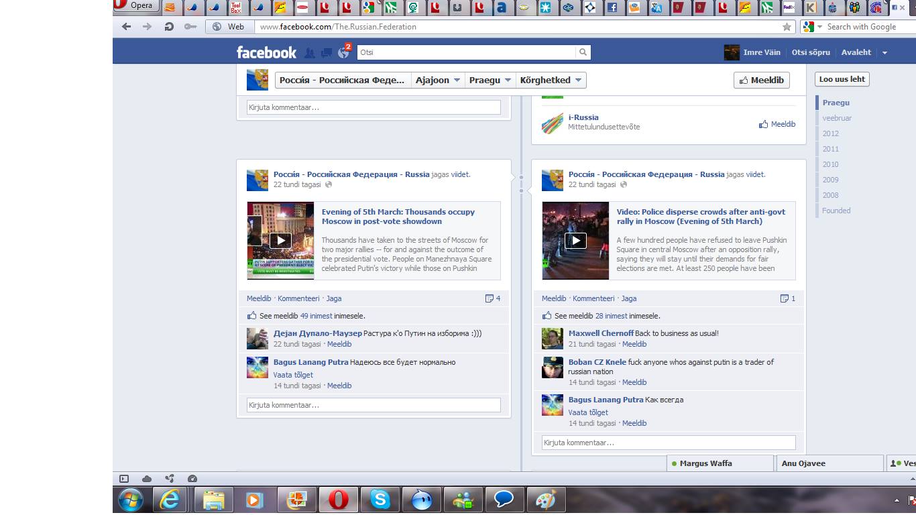
Task: Open the Praegu dropdown
Action: tap(490, 80)
